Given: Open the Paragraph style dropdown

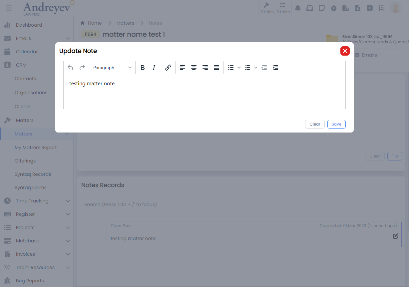Looking at the screenshot, I should (x=112, y=68).
